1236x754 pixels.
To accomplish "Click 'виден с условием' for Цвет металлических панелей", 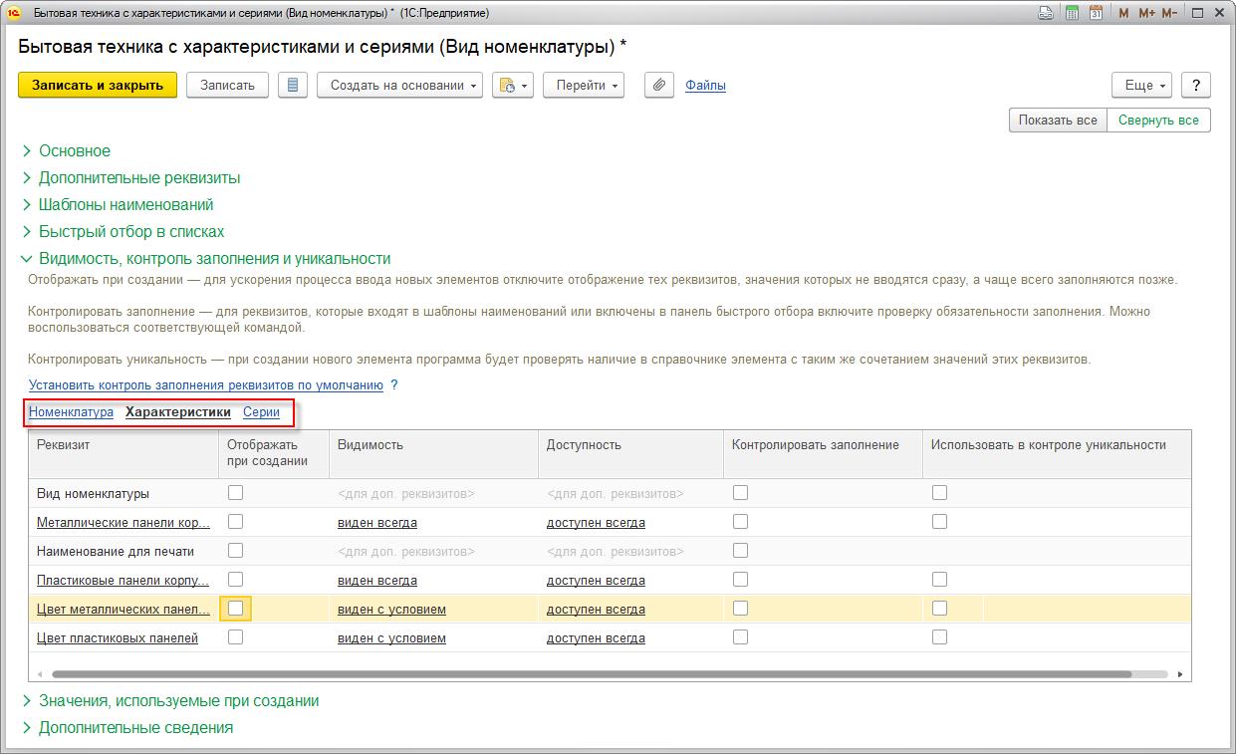I will [391, 609].
